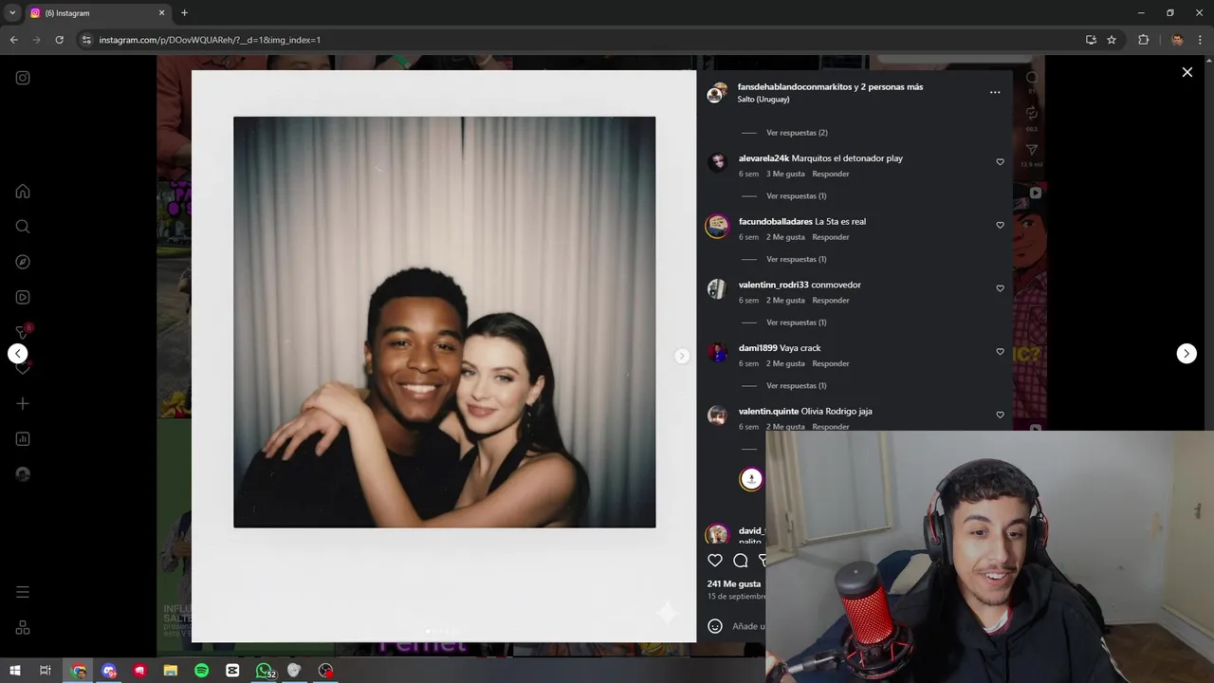1214x683 pixels.
Task: Open the search panel in sidebar
Action: (x=23, y=227)
